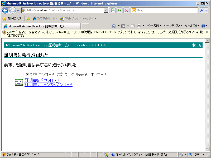This screenshot has width=211, height=158.
Task: Minimize the Internet Explorer window
Action: (198, 3)
